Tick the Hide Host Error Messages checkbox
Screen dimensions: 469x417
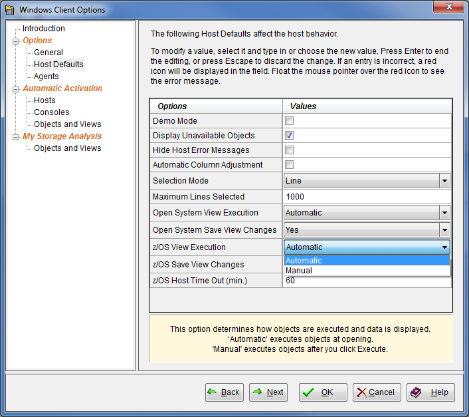point(289,150)
